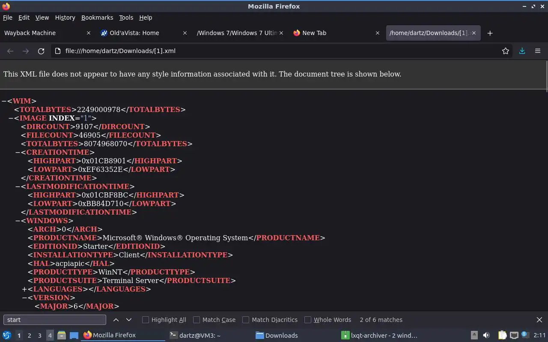548x342 pixels.
Task: Enable Match Case checkbox
Action: [197, 320]
